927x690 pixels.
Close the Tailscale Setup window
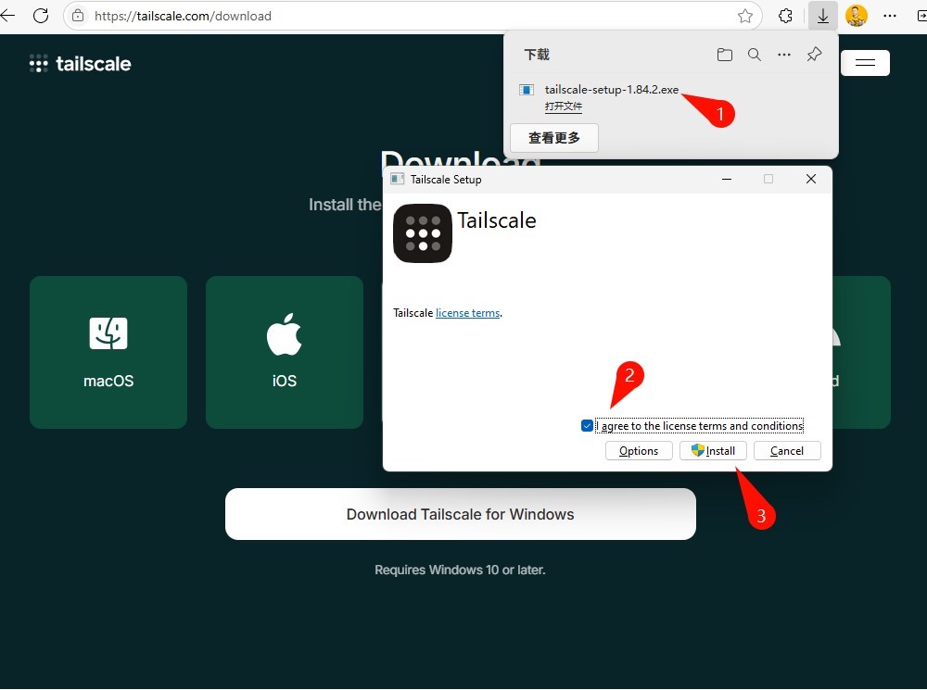click(811, 179)
